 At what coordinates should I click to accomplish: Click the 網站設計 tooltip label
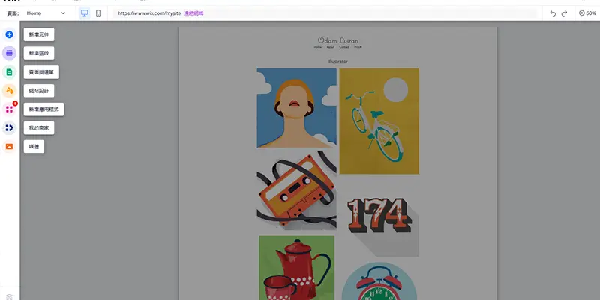point(39,91)
